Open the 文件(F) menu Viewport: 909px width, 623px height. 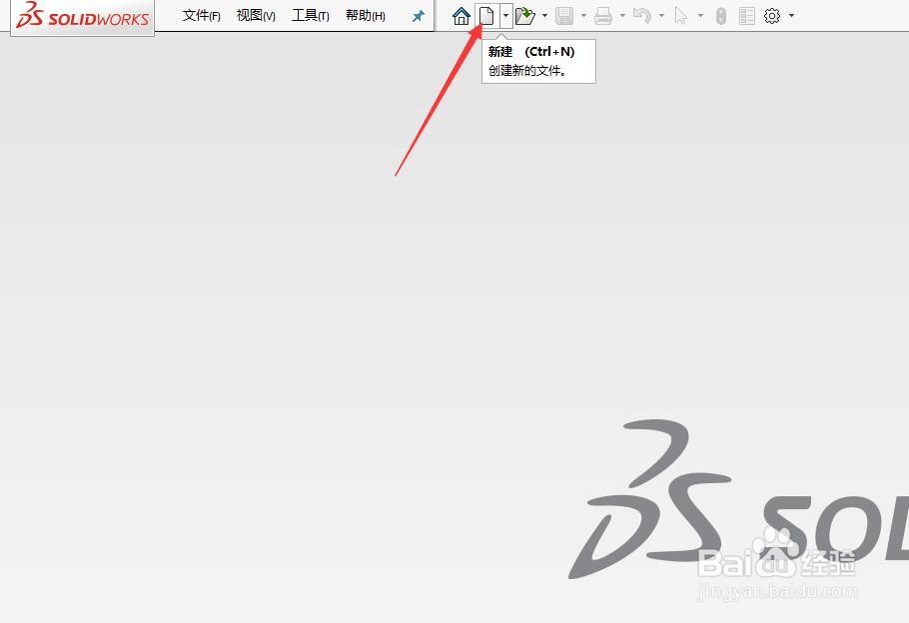pos(201,16)
